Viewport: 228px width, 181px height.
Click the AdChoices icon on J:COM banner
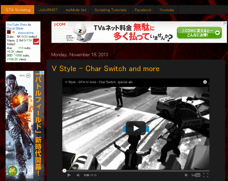pos(225,23)
